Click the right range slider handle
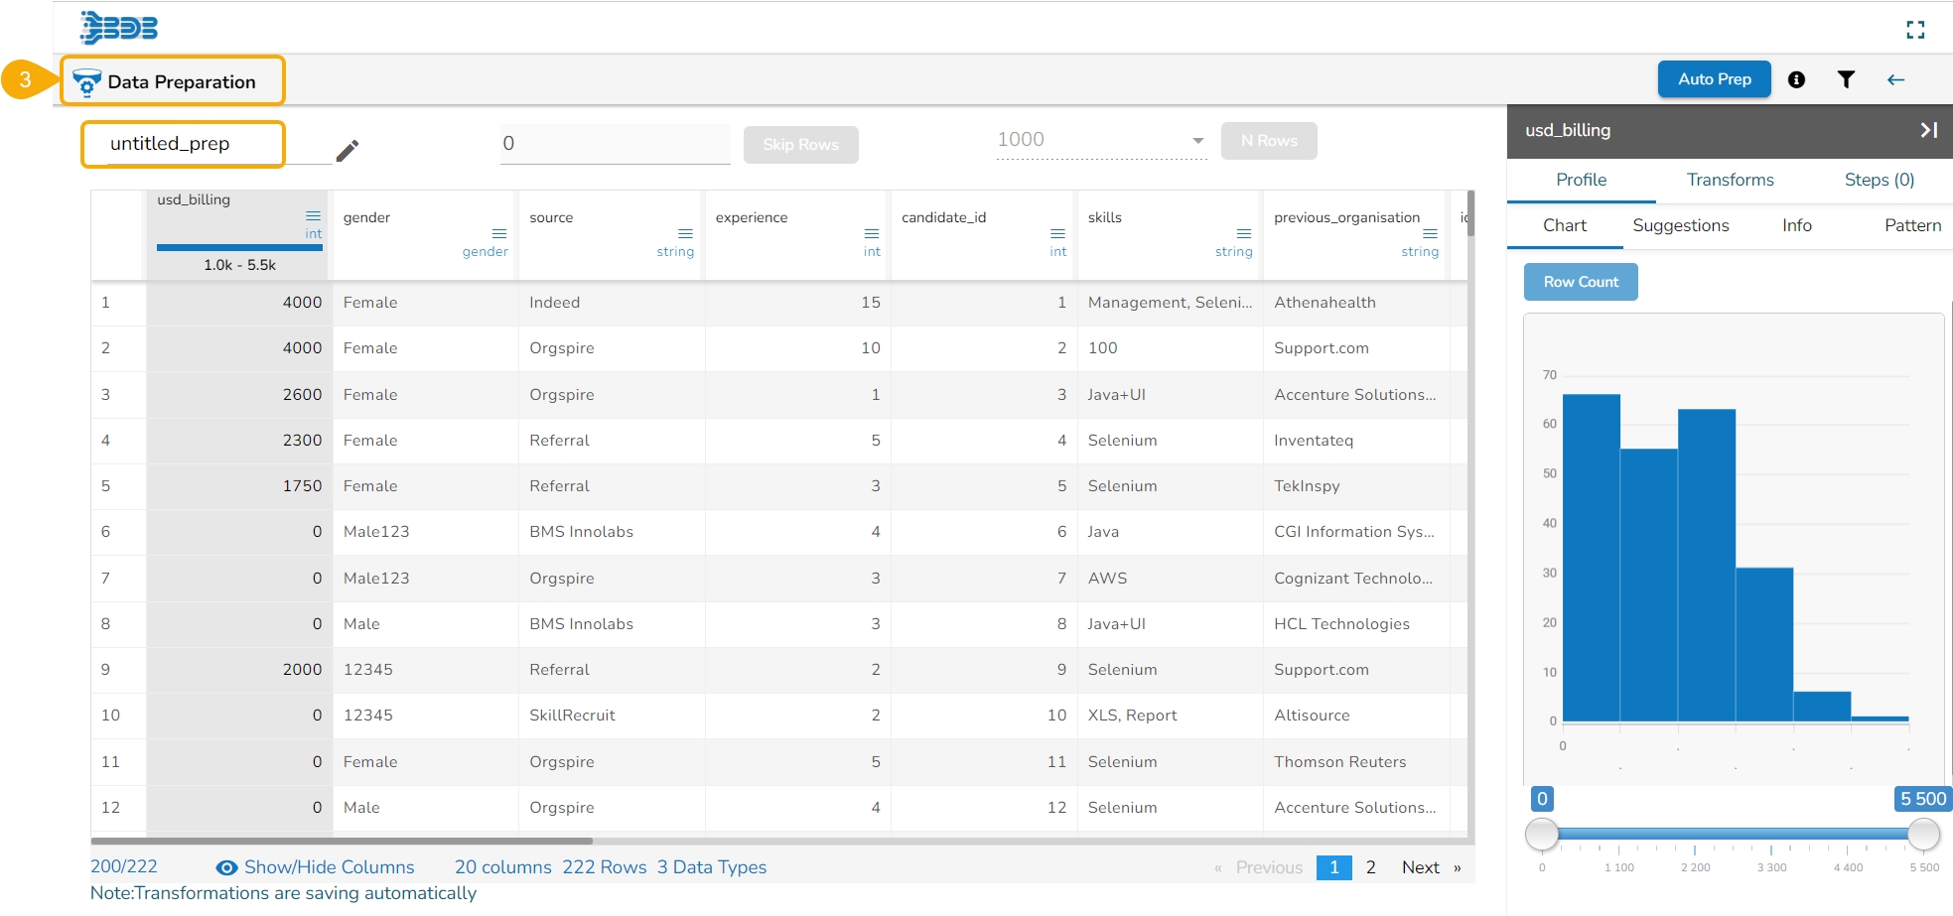Viewport: 1953px width, 916px height. pyautogui.click(x=1923, y=835)
